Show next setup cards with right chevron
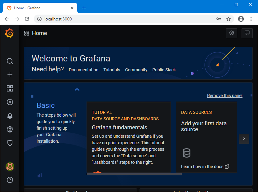This screenshot has width=258, height=192. coord(244,139)
